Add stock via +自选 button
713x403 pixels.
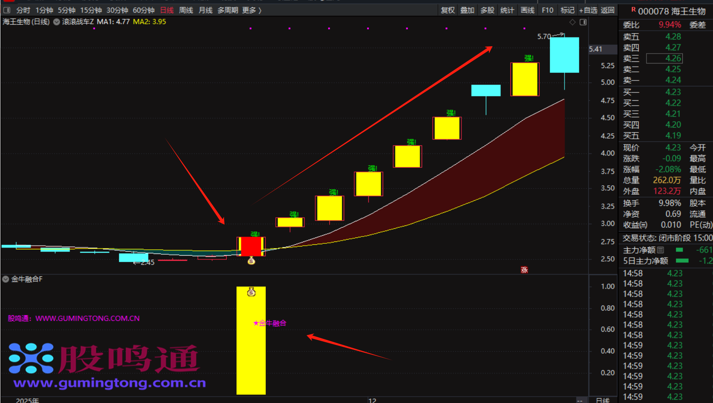tap(588, 10)
